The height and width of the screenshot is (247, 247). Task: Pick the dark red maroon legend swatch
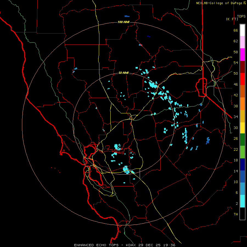[242, 67]
